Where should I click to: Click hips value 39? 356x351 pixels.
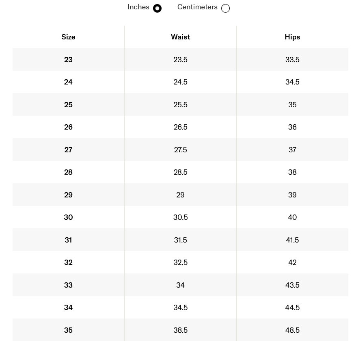[x=292, y=195]
